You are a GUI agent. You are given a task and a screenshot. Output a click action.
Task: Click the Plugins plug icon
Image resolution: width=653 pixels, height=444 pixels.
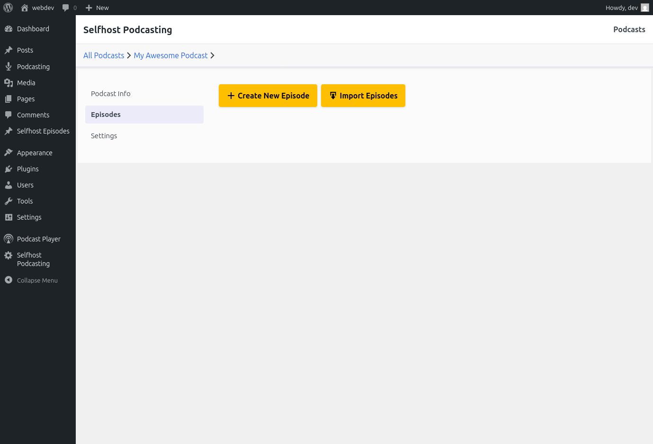(9, 169)
